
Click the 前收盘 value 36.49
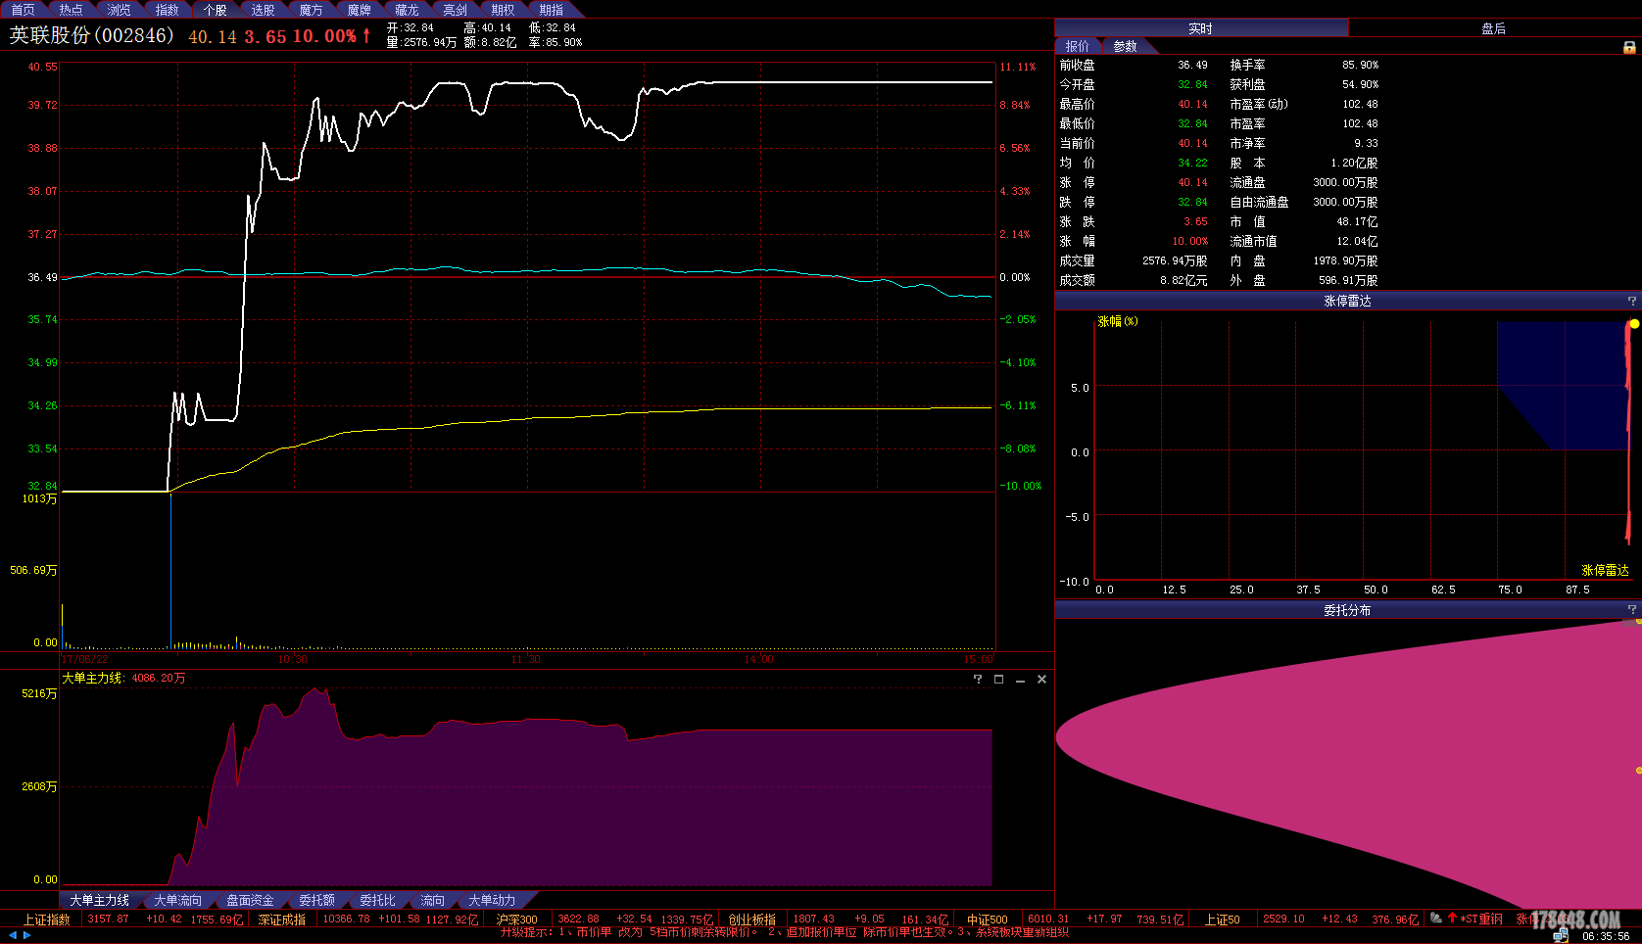[x=1192, y=65]
